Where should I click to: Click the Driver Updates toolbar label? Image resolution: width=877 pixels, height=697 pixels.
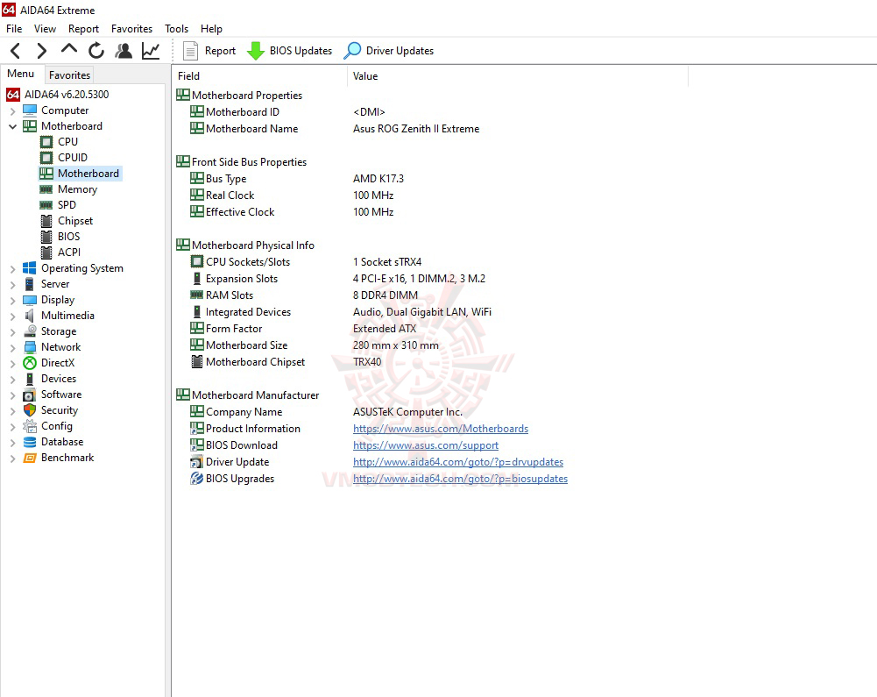coord(400,51)
